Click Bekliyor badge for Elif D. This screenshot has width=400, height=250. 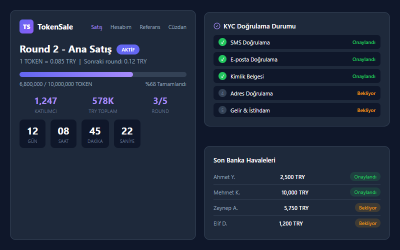[367, 223]
